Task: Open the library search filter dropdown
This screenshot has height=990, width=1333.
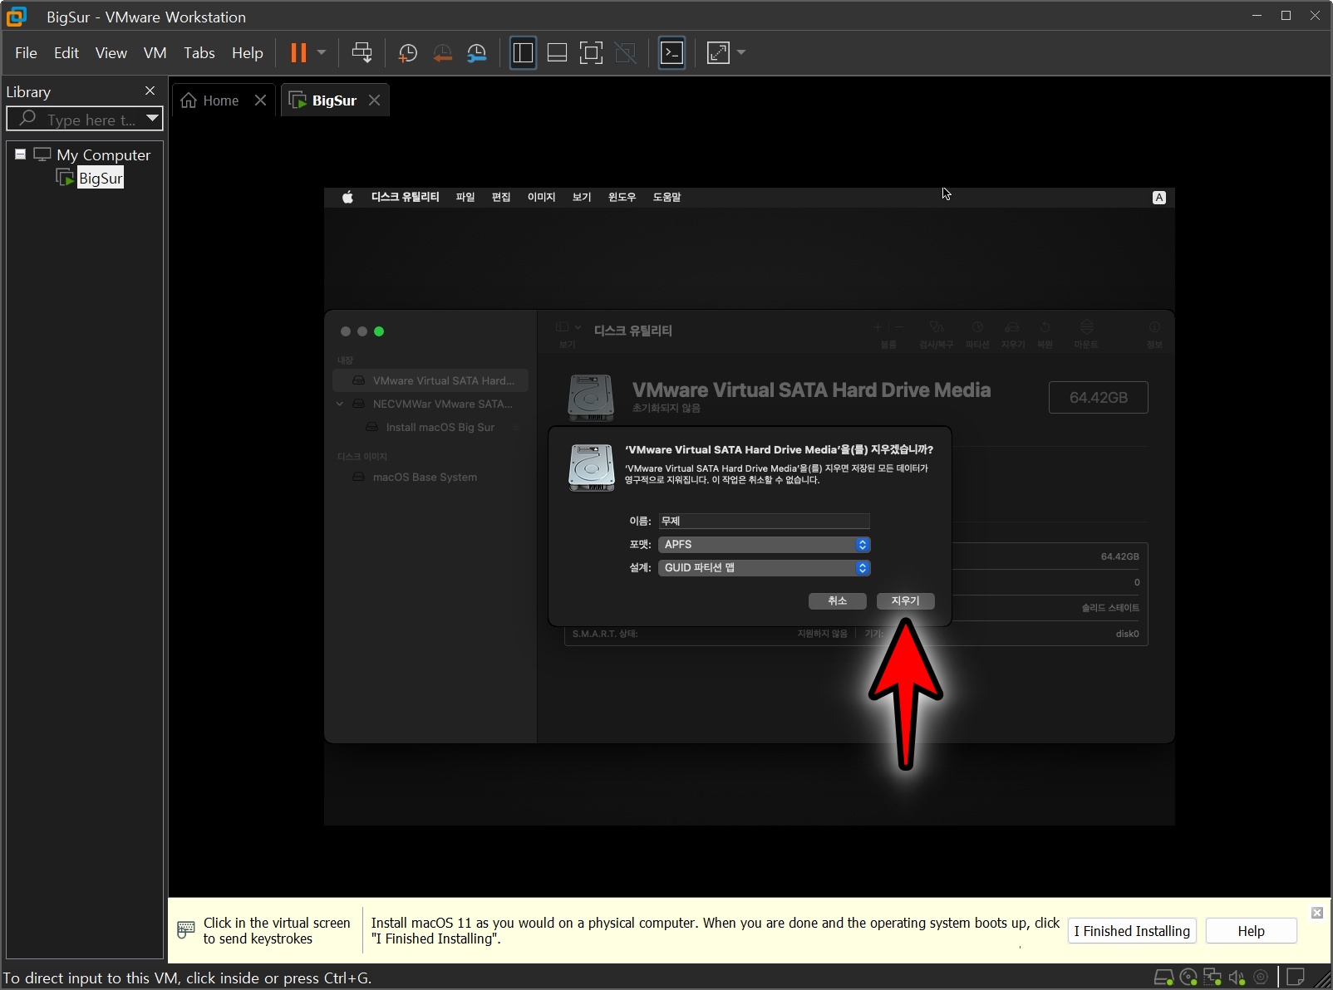Action: [x=152, y=119]
